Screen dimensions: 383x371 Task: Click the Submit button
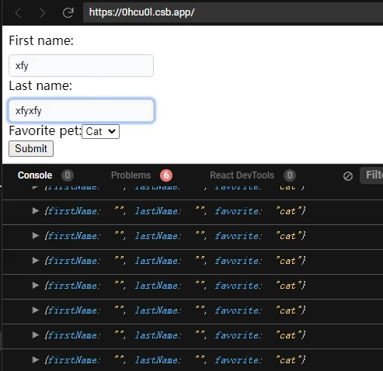click(31, 149)
